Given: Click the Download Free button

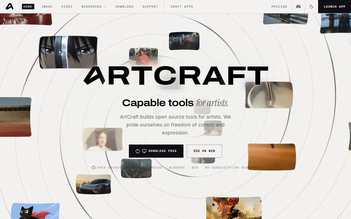Looking at the screenshot, I should pos(156,151).
